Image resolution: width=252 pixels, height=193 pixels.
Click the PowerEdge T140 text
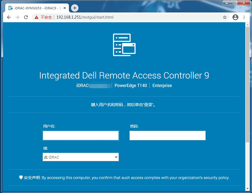click(130, 85)
